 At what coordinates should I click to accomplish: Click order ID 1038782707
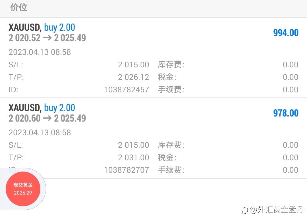[126, 170]
